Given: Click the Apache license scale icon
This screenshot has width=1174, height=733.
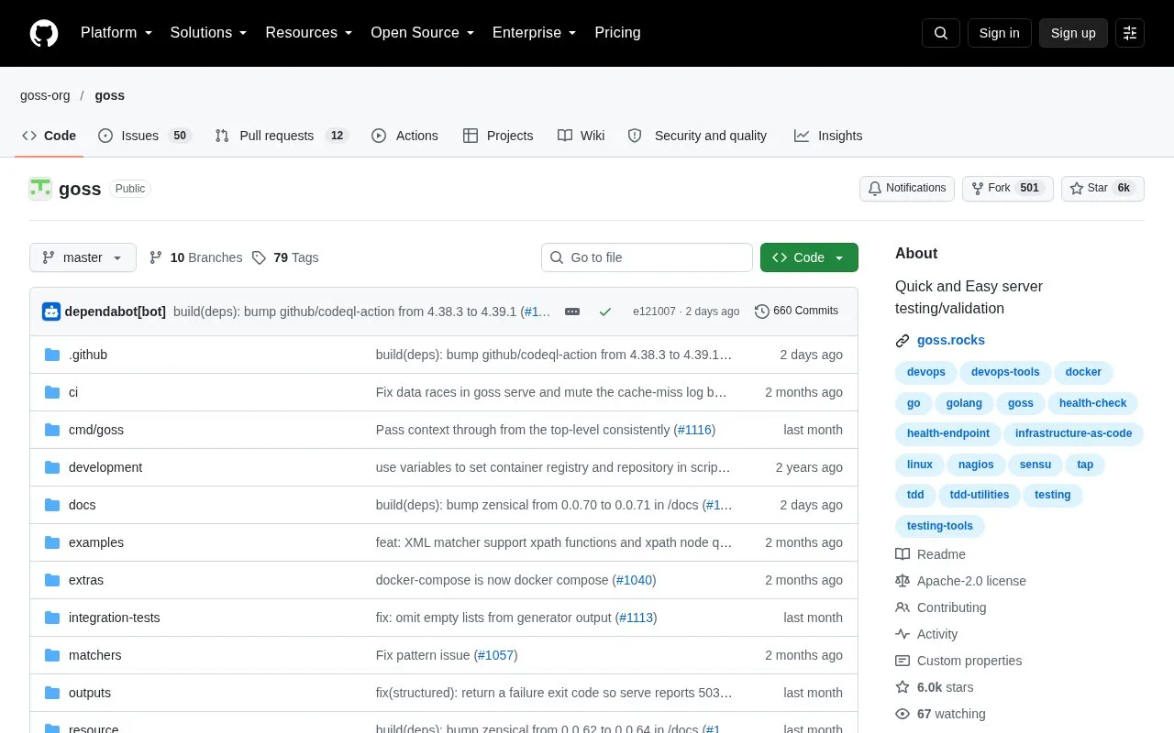Looking at the screenshot, I should pyautogui.click(x=903, y=581).
